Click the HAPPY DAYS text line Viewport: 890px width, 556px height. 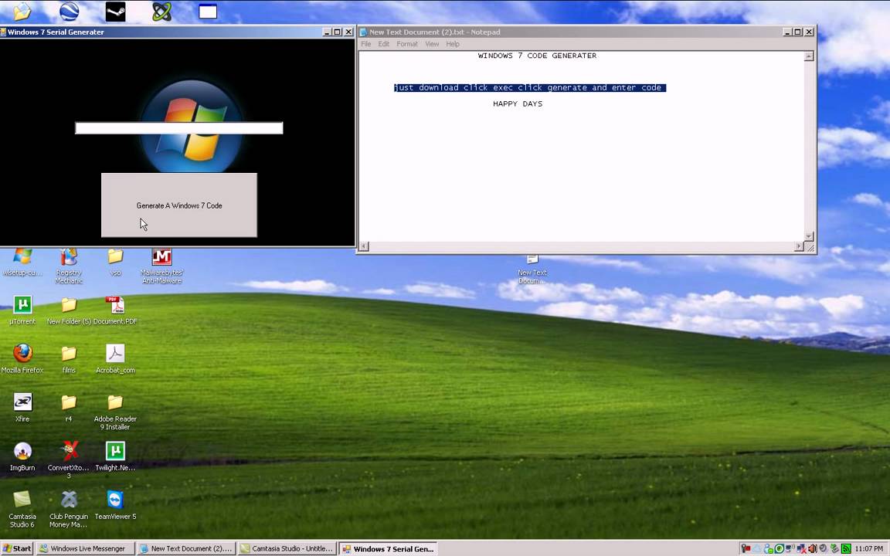tap(518, 103)
